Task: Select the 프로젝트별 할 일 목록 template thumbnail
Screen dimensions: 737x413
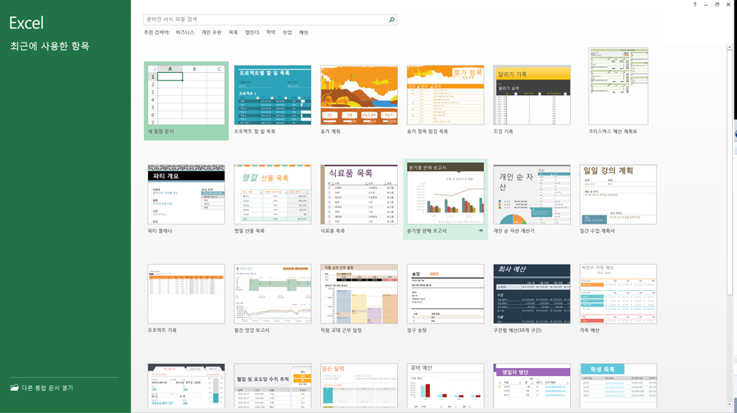Action: (x=273, y=95)
